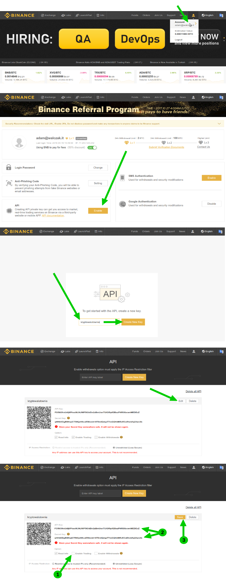Select Restrict access to trusted IPs in Save panel
The width and height of the screenshot is (226, 585).
click(53, 564)
